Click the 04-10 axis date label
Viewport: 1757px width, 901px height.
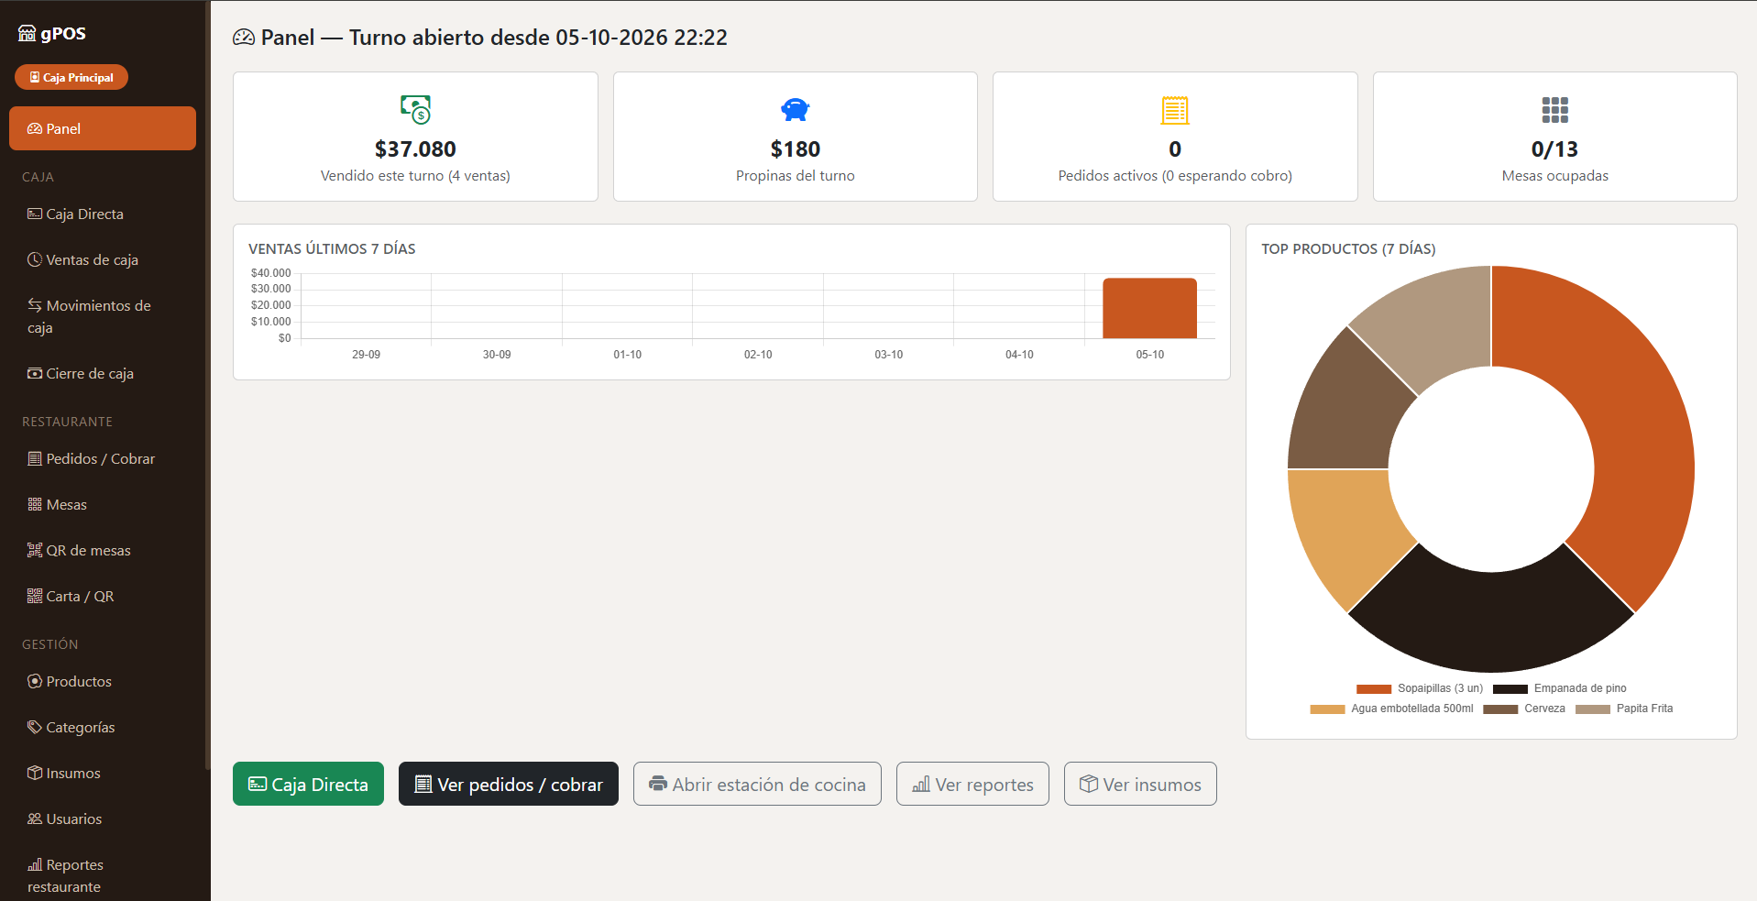(x=1019, y=355)
